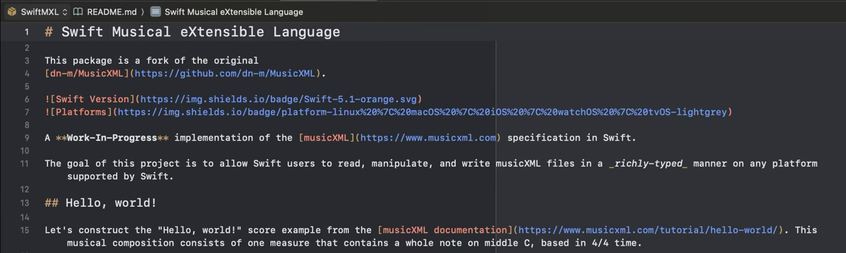Click the hello-world tutorial URL on line 15
846x253 pixels.
(x=648, y=230)
